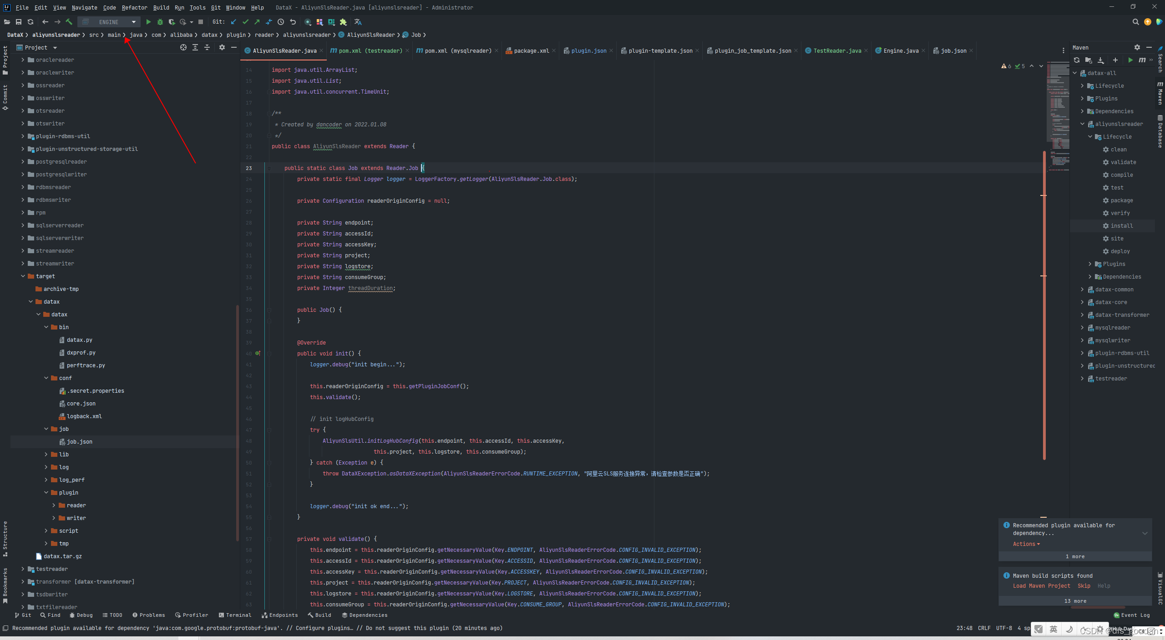Viewport: 1165px width, 640px height.
Task: Toggle the Bookmarks tool window stripe
Action: pyautogui.click(x=5, y=586)
